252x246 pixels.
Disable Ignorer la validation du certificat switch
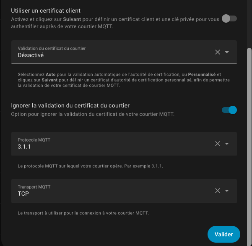click(x=229, y=110)
